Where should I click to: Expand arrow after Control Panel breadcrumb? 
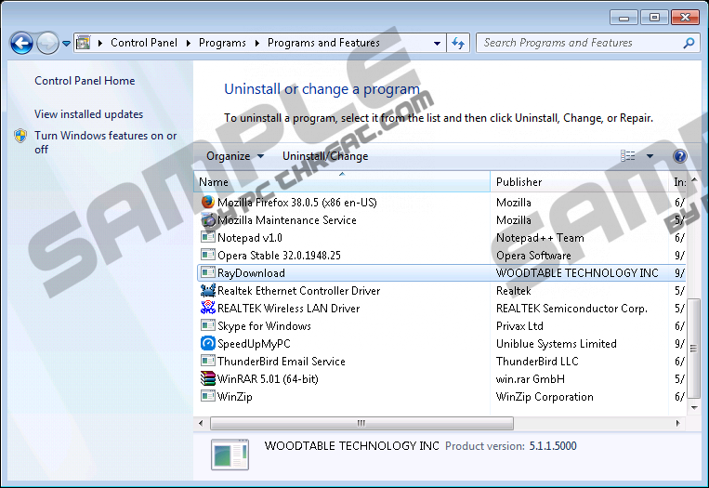coord(188,44)
